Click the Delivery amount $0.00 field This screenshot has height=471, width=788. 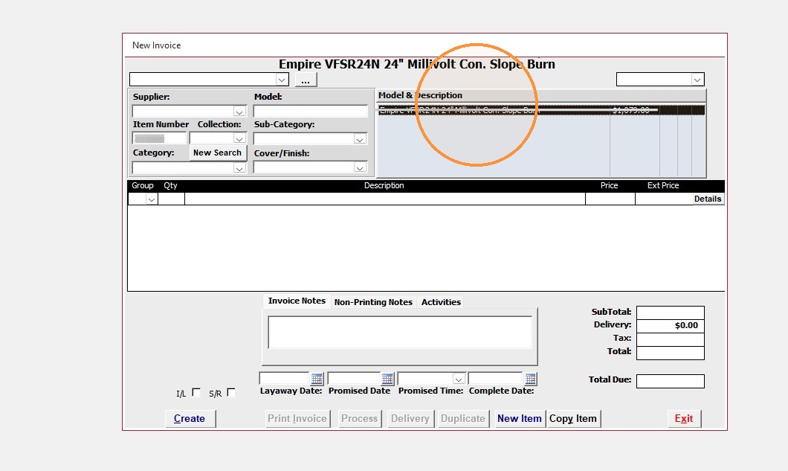coord(671,326)
